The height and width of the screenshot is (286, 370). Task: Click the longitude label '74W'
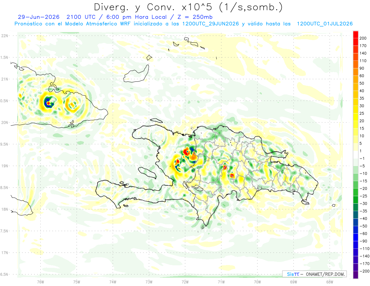pos(113,282)
